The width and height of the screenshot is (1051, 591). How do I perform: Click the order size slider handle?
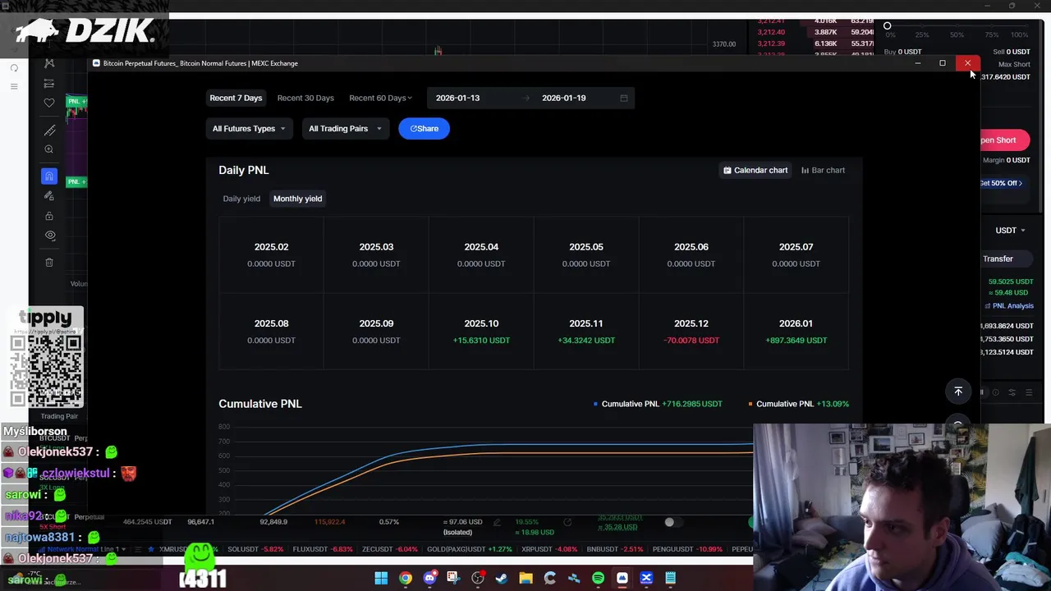pos(887,26)
